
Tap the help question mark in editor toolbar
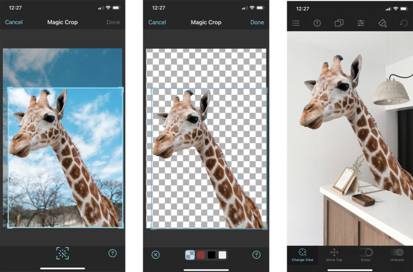click(x=317, y=23)
